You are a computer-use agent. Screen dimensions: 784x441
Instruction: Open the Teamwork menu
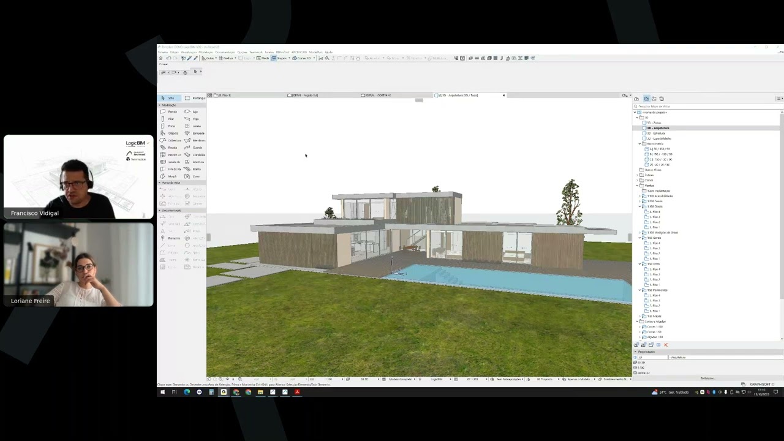256,52
